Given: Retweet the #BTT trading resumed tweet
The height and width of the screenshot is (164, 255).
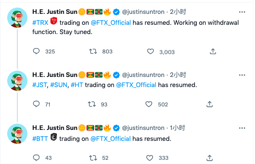Looking at the screenshot, I should tap(93, 158).
